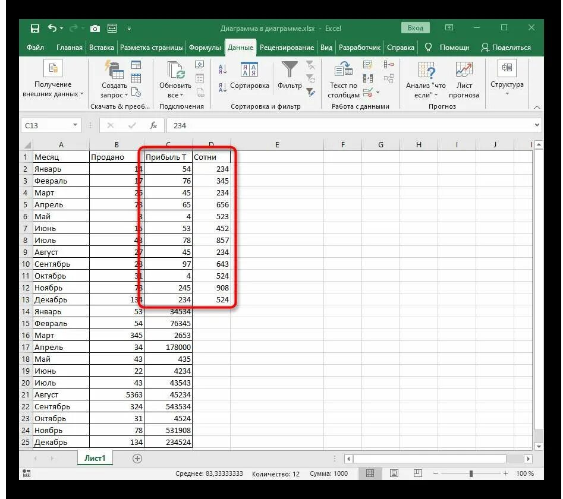Click Forecast Sheet (Лист прогноза) icon
Screen dimensions: 563x499
point(464,70)
